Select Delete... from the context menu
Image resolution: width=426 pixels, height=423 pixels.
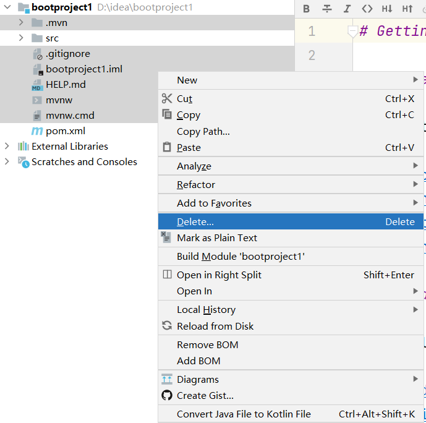pos(195,221)
